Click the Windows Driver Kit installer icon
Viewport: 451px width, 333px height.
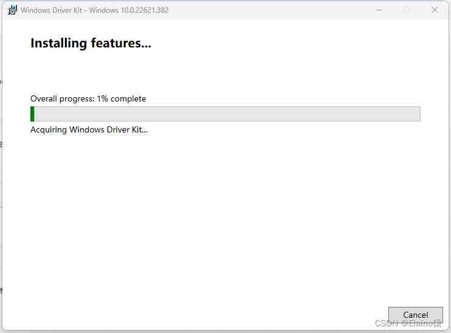tap(12, 10)
